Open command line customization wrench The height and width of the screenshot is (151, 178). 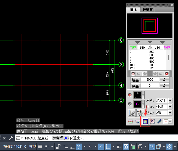[x=11, y=138]
